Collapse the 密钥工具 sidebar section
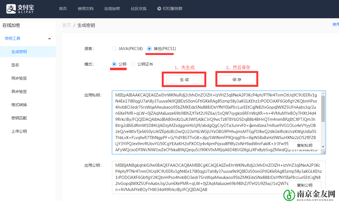The width and height of the screenshot is (339, 204). pyautogui.click(x=49, y=39)
